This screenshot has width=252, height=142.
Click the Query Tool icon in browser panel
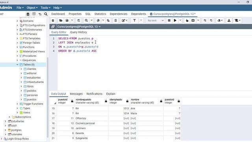(x=28, y=14)
